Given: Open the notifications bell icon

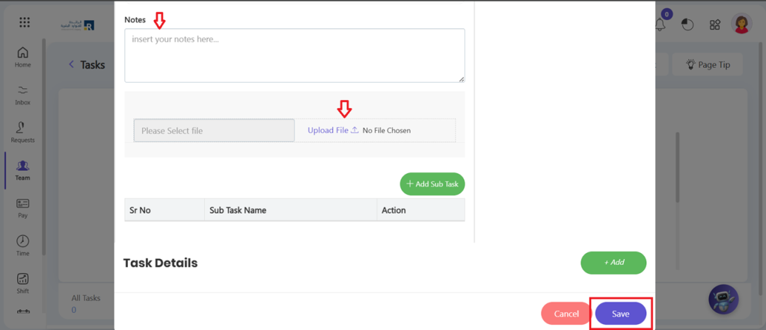Looking at the screenshot, I should tap(660, 25).
